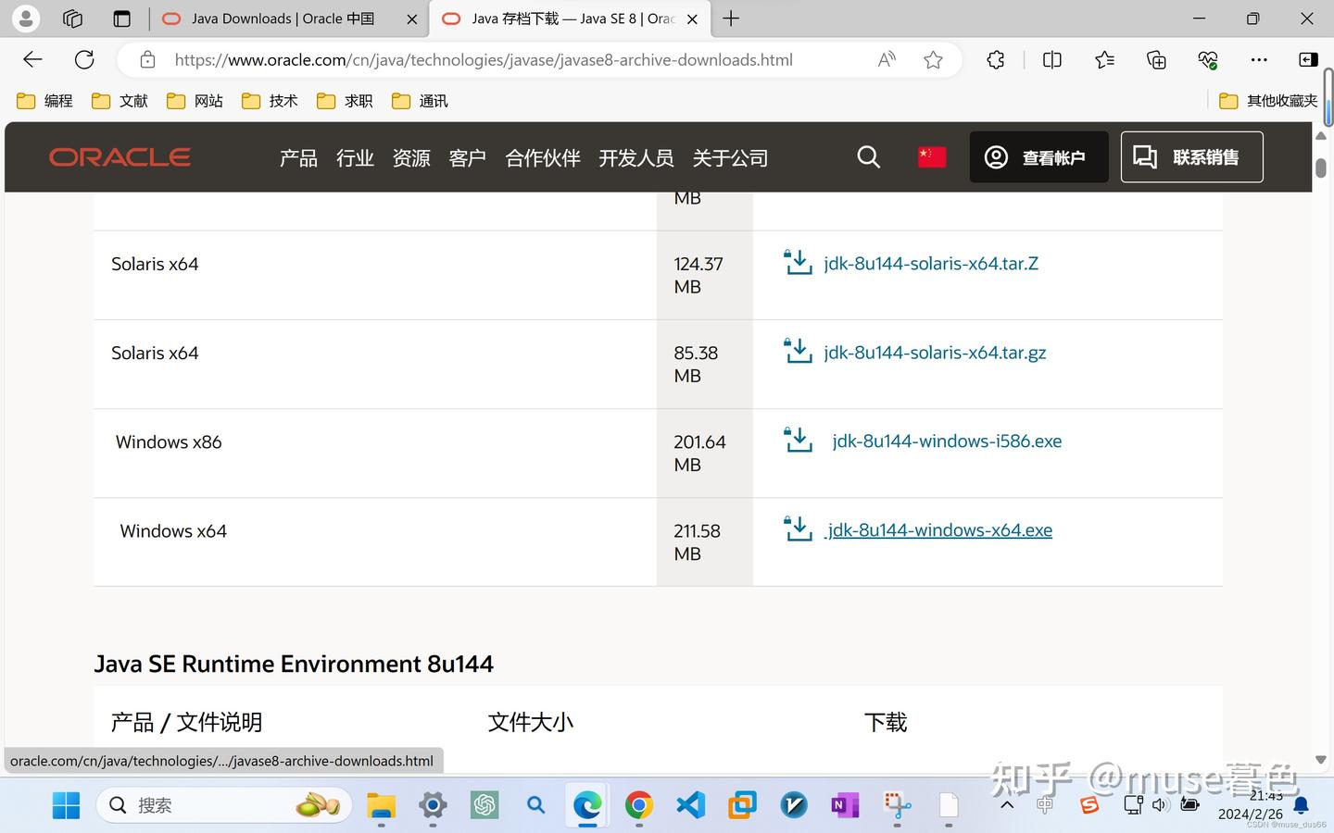Open the Collections icon in Edge toolbar
Screen dimensions: 1334x833
tap(1155, 59)
